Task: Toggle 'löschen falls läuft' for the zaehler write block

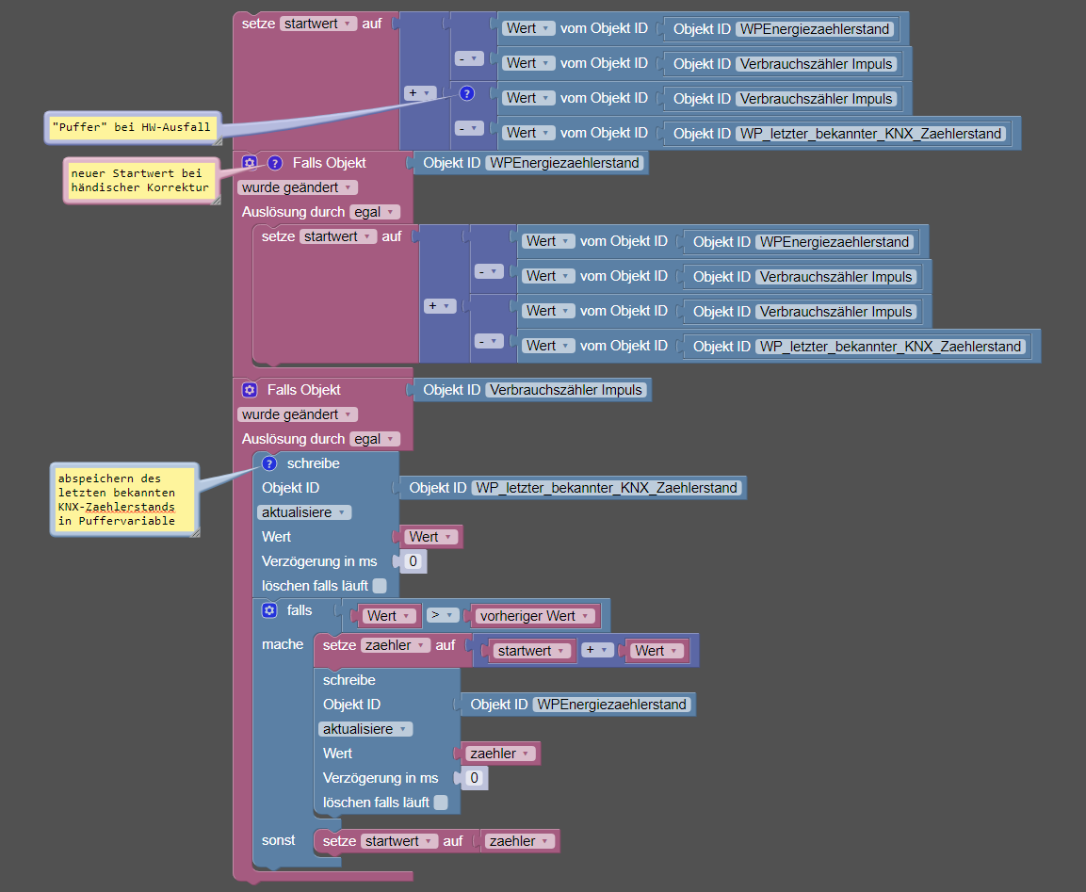Action: [441, 802]
